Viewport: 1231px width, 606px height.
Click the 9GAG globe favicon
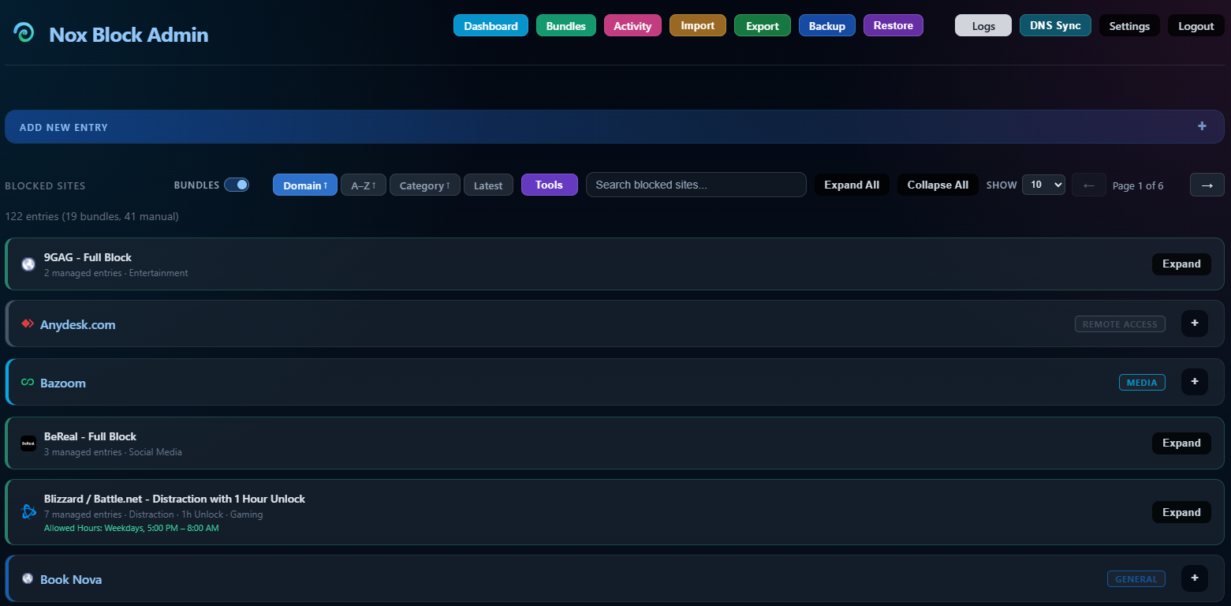(28, 264)
